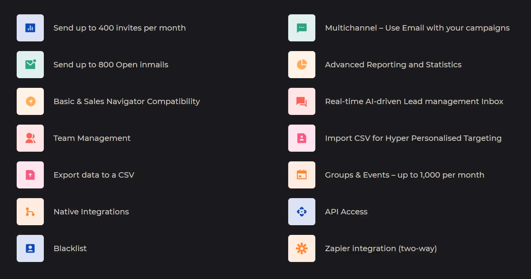Select the Open inmails envelope icon
The height and width of the screenshot is (279, 531).
point(30,64)
